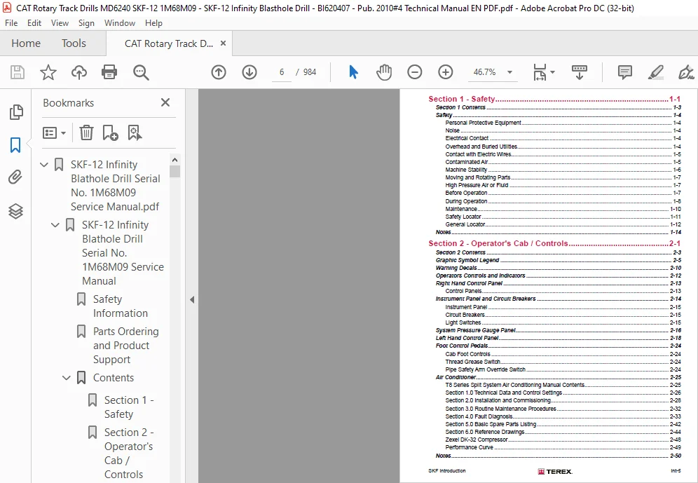
Task: Open Section 1 - Safety bookmark
Action: tap(129, 407)
